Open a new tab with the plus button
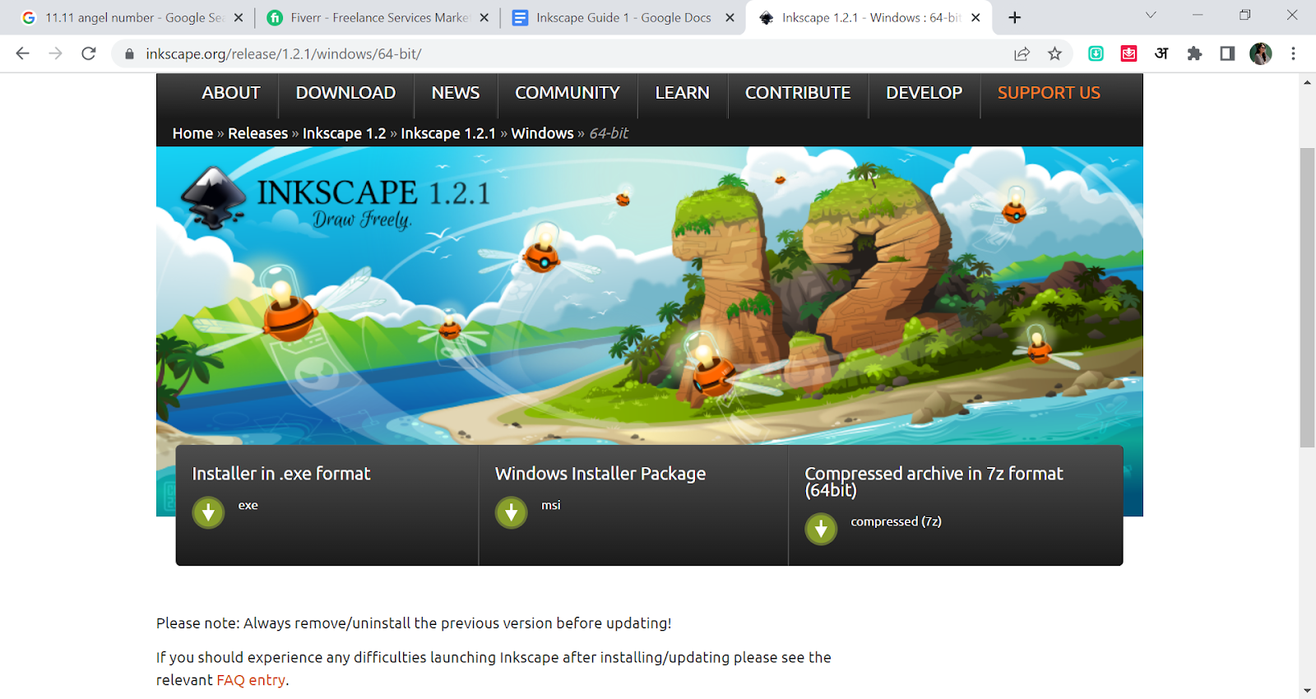This screenshot has height=699, width=1316. tap(1014, 17)
